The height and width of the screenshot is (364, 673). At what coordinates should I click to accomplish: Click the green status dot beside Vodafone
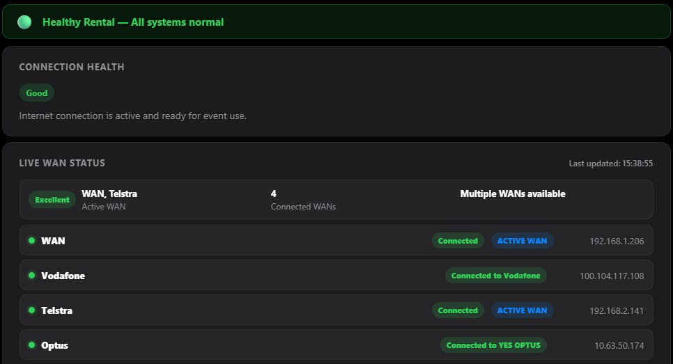tap(31, 275)
